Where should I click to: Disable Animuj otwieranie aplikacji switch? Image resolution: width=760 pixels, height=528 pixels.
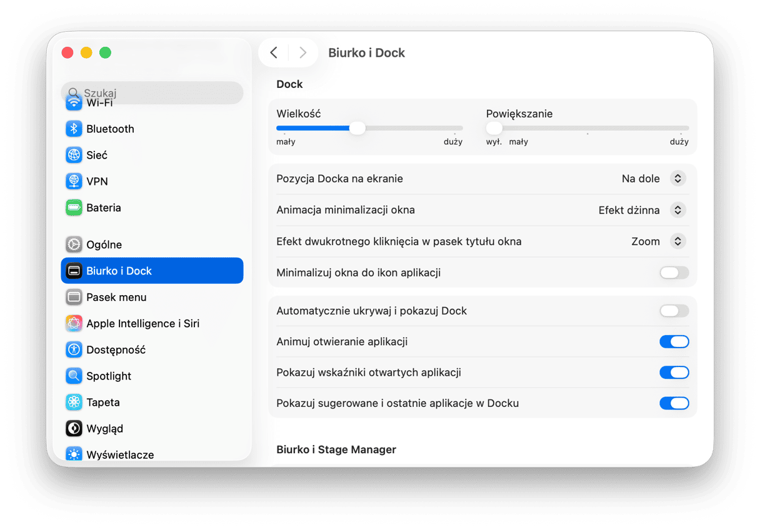[674, 341]
